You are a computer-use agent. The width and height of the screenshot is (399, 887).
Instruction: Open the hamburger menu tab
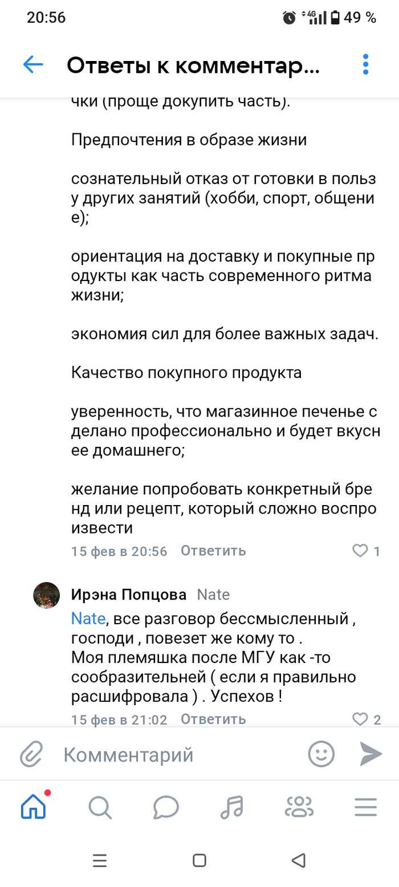tap(365, 807)
